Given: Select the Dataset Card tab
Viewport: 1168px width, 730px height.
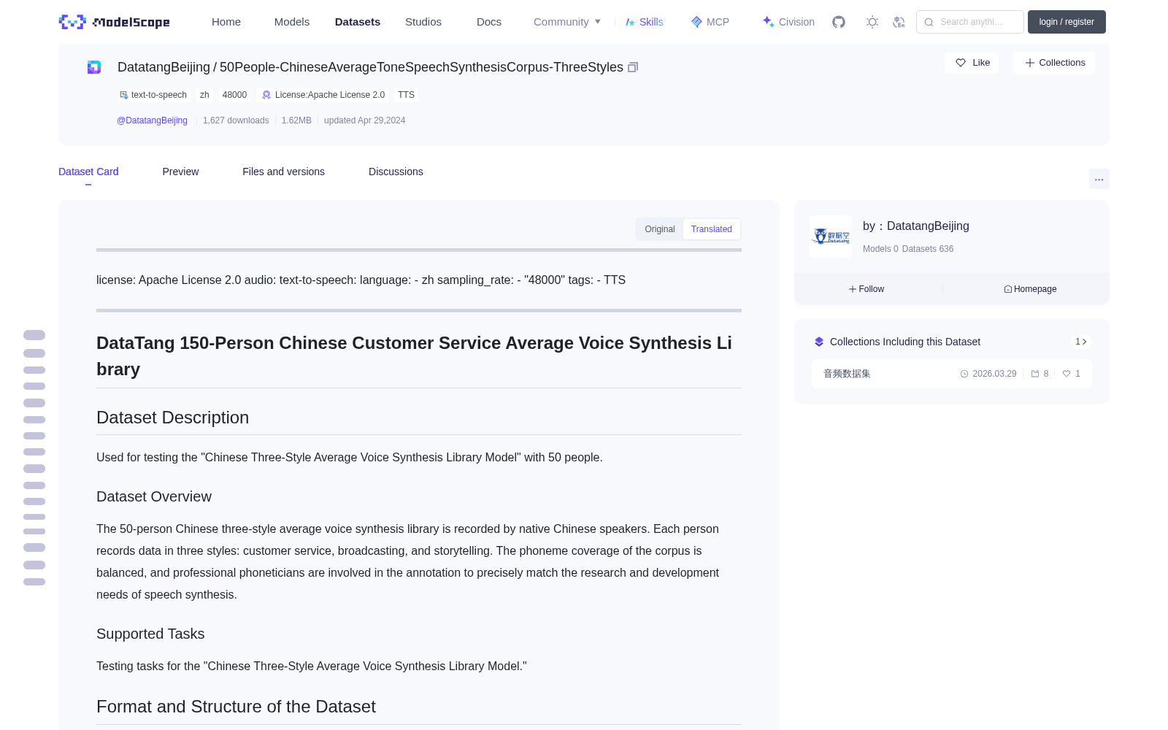Looking at the screenshot, I should pyautogui.click(x=88, y=172).
